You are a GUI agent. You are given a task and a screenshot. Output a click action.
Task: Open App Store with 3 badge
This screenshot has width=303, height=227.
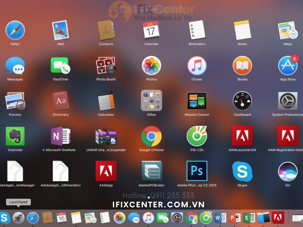[x=288, y=65]
